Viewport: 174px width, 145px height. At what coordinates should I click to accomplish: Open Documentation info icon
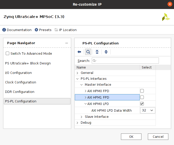coord(4,30)
